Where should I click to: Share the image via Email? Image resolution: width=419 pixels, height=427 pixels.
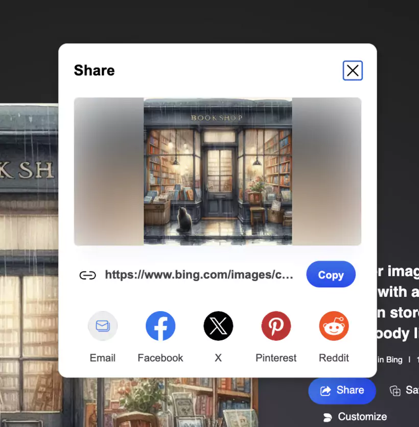[x=102, y=326]
